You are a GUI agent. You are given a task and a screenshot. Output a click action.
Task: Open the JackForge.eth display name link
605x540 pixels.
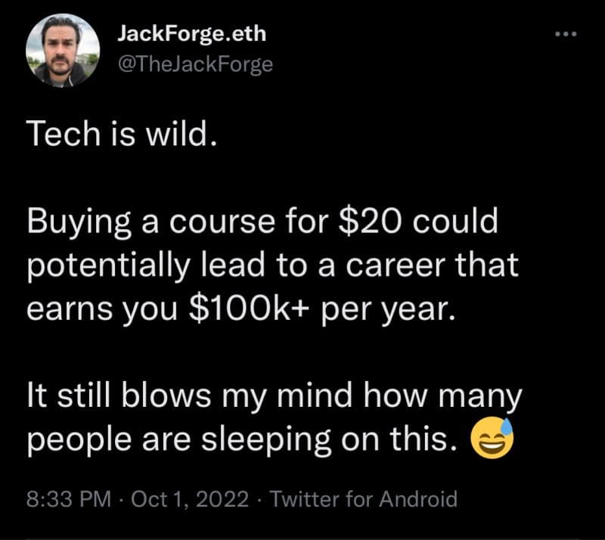click(192, 33)
